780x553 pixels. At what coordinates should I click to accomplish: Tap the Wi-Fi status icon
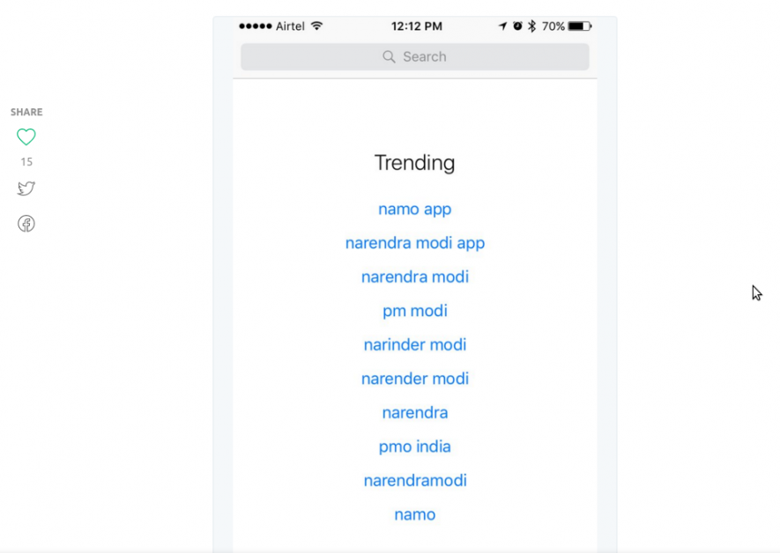click(316, 26)
